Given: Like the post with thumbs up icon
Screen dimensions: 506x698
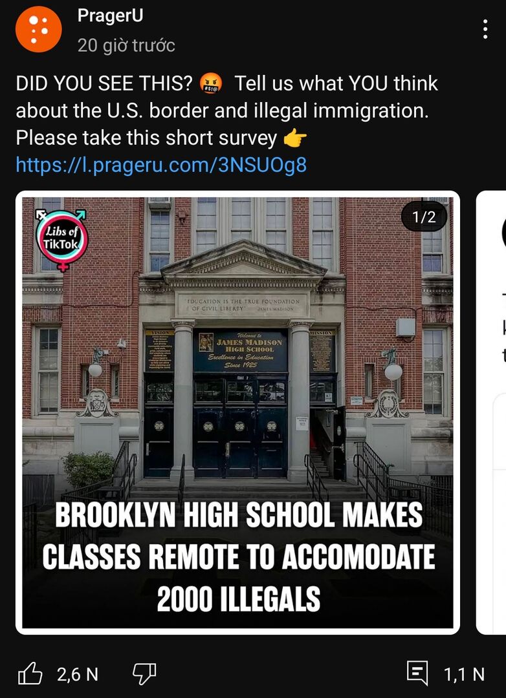Looking at the screenshot, I should pyautogui.click(x=30, y=673).
